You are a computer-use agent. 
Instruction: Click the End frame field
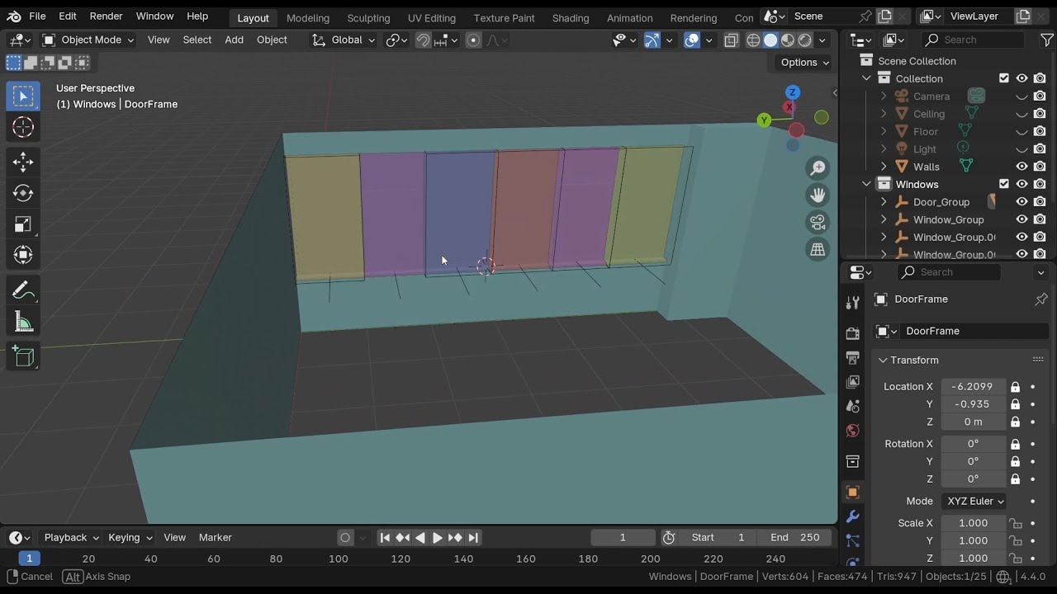[x=795, y=537]
